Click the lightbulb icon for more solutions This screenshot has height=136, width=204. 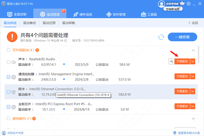[175, 133]
